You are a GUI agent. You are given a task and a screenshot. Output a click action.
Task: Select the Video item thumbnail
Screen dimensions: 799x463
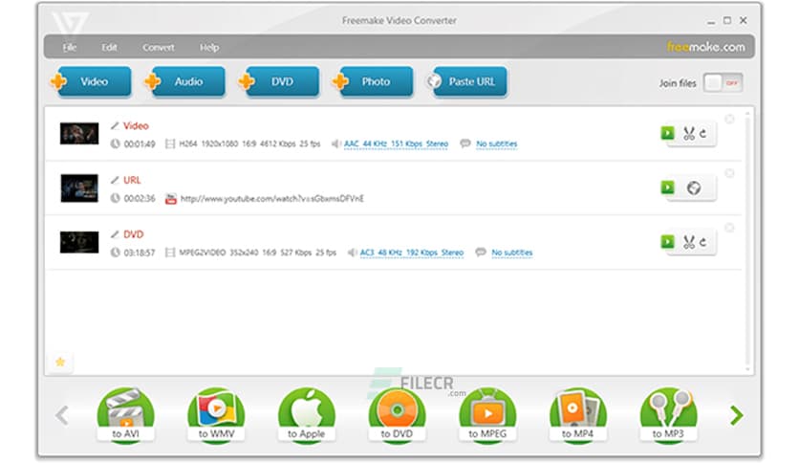tap(79, 134)
